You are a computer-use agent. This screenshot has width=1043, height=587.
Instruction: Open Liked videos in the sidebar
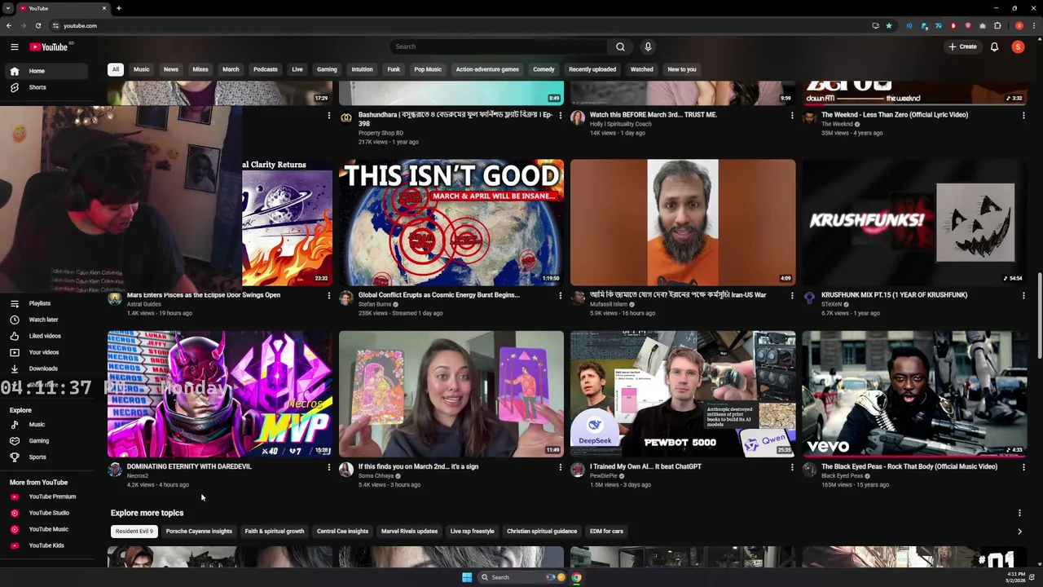46,336
